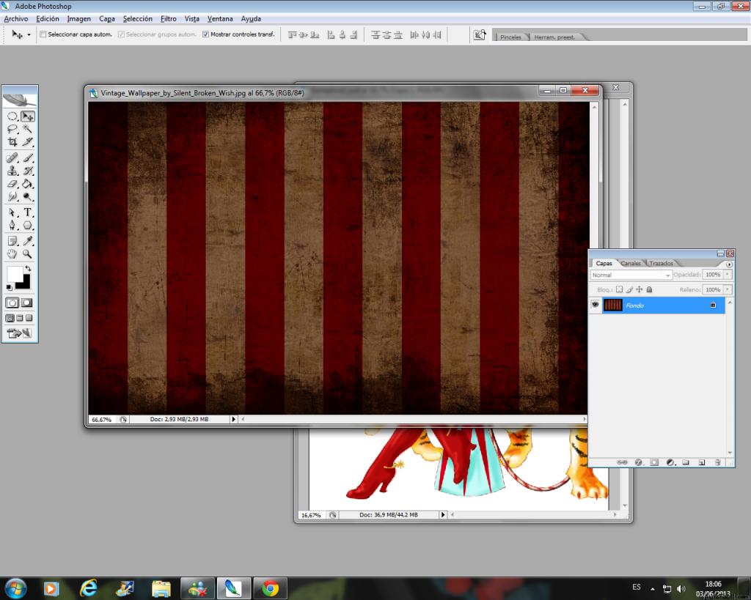Uncheck 'Mostrar controles transf.' checkbox
751x600 pixels.
(205, 34)
